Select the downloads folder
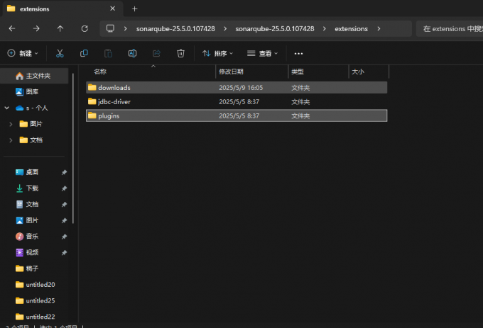This screenshot has height=328, width=483. (237, 88)
